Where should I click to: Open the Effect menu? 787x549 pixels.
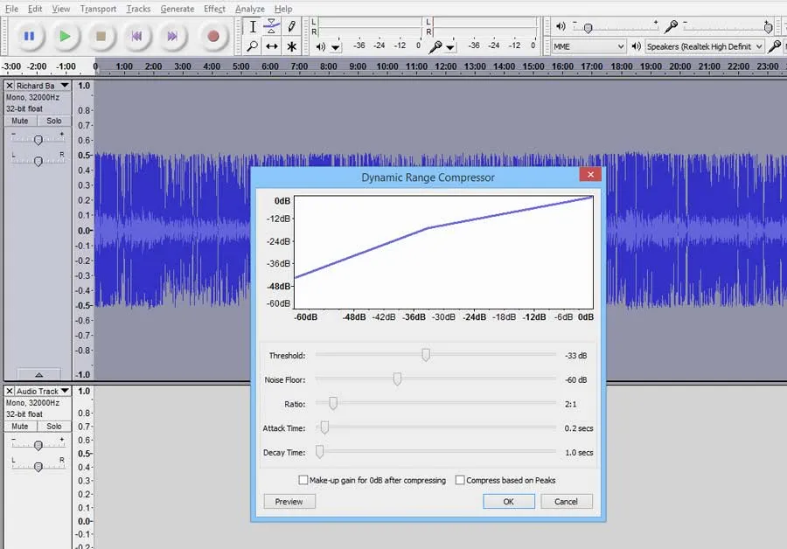click(x=214, y=9)
